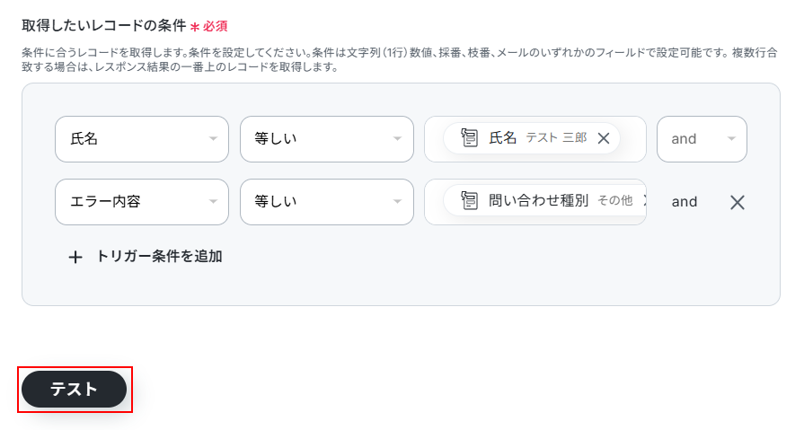
Task: Click the document icon in 問い合わせ種別 chip
Action: click(x=469, y=200)
